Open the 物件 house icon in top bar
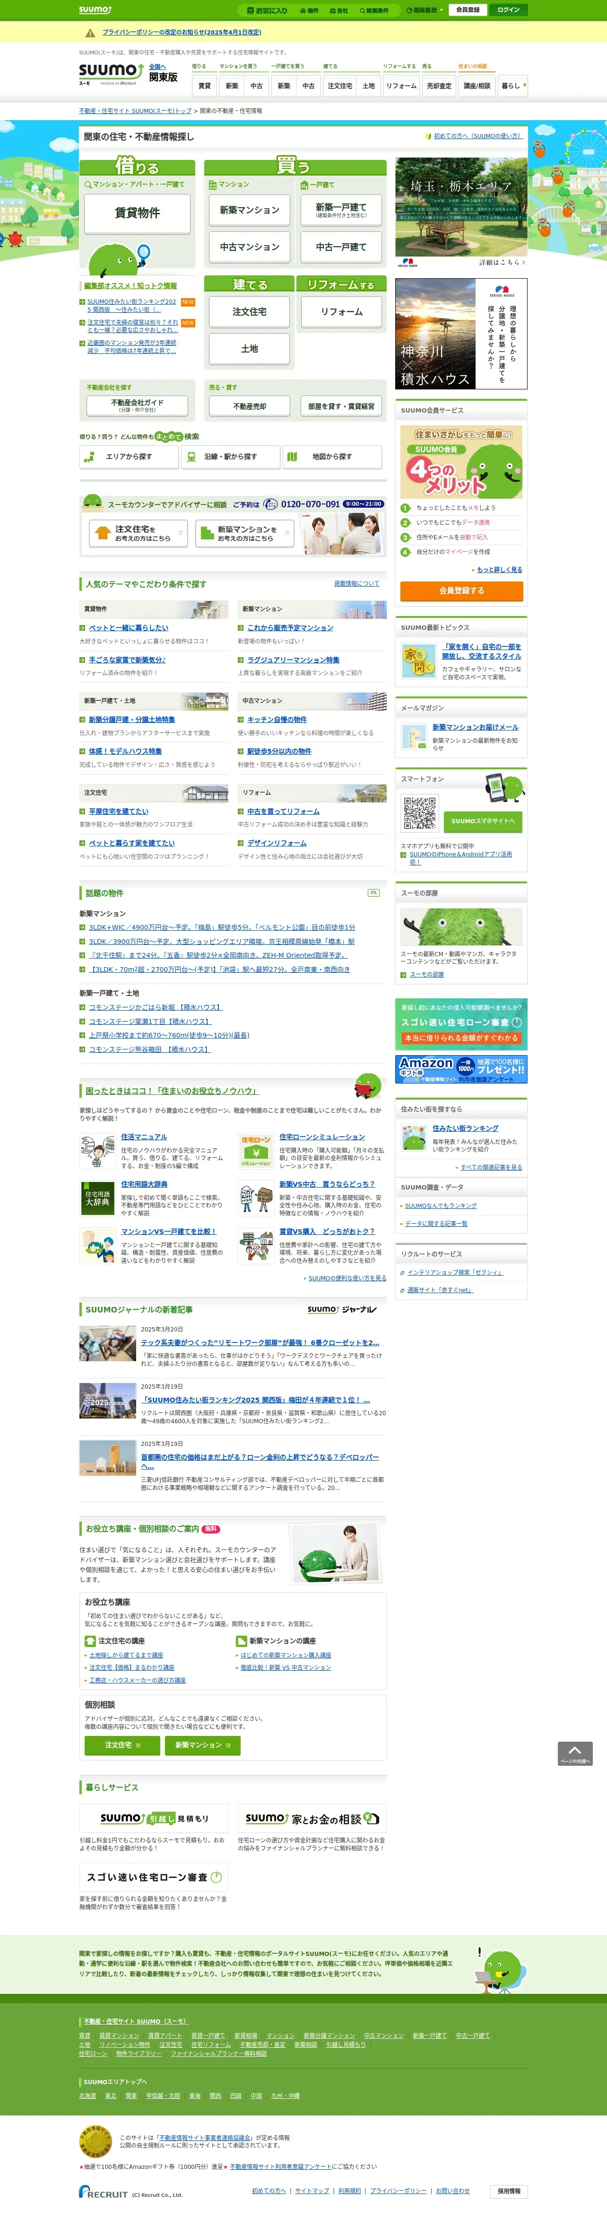Screen dimensions: 607x2220 click(x=309, y=10)
